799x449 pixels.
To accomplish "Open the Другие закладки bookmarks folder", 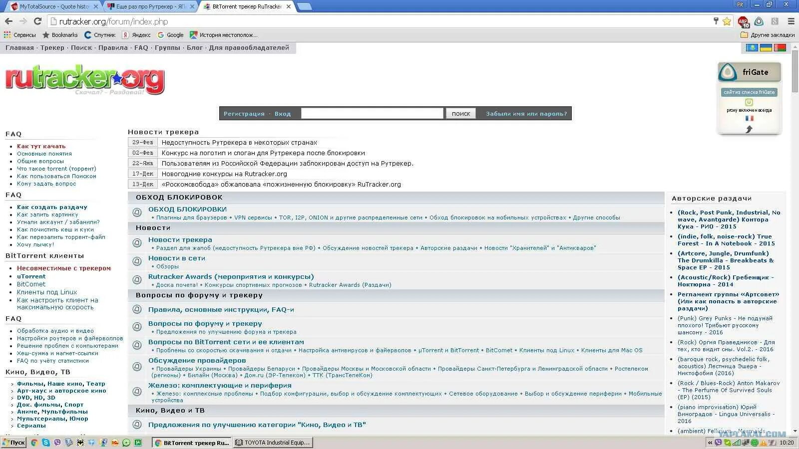I will tap(768, 35).
